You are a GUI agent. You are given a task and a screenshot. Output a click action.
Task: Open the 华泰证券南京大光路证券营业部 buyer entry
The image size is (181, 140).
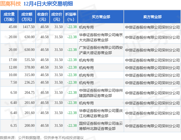click(x=101, y=37)
